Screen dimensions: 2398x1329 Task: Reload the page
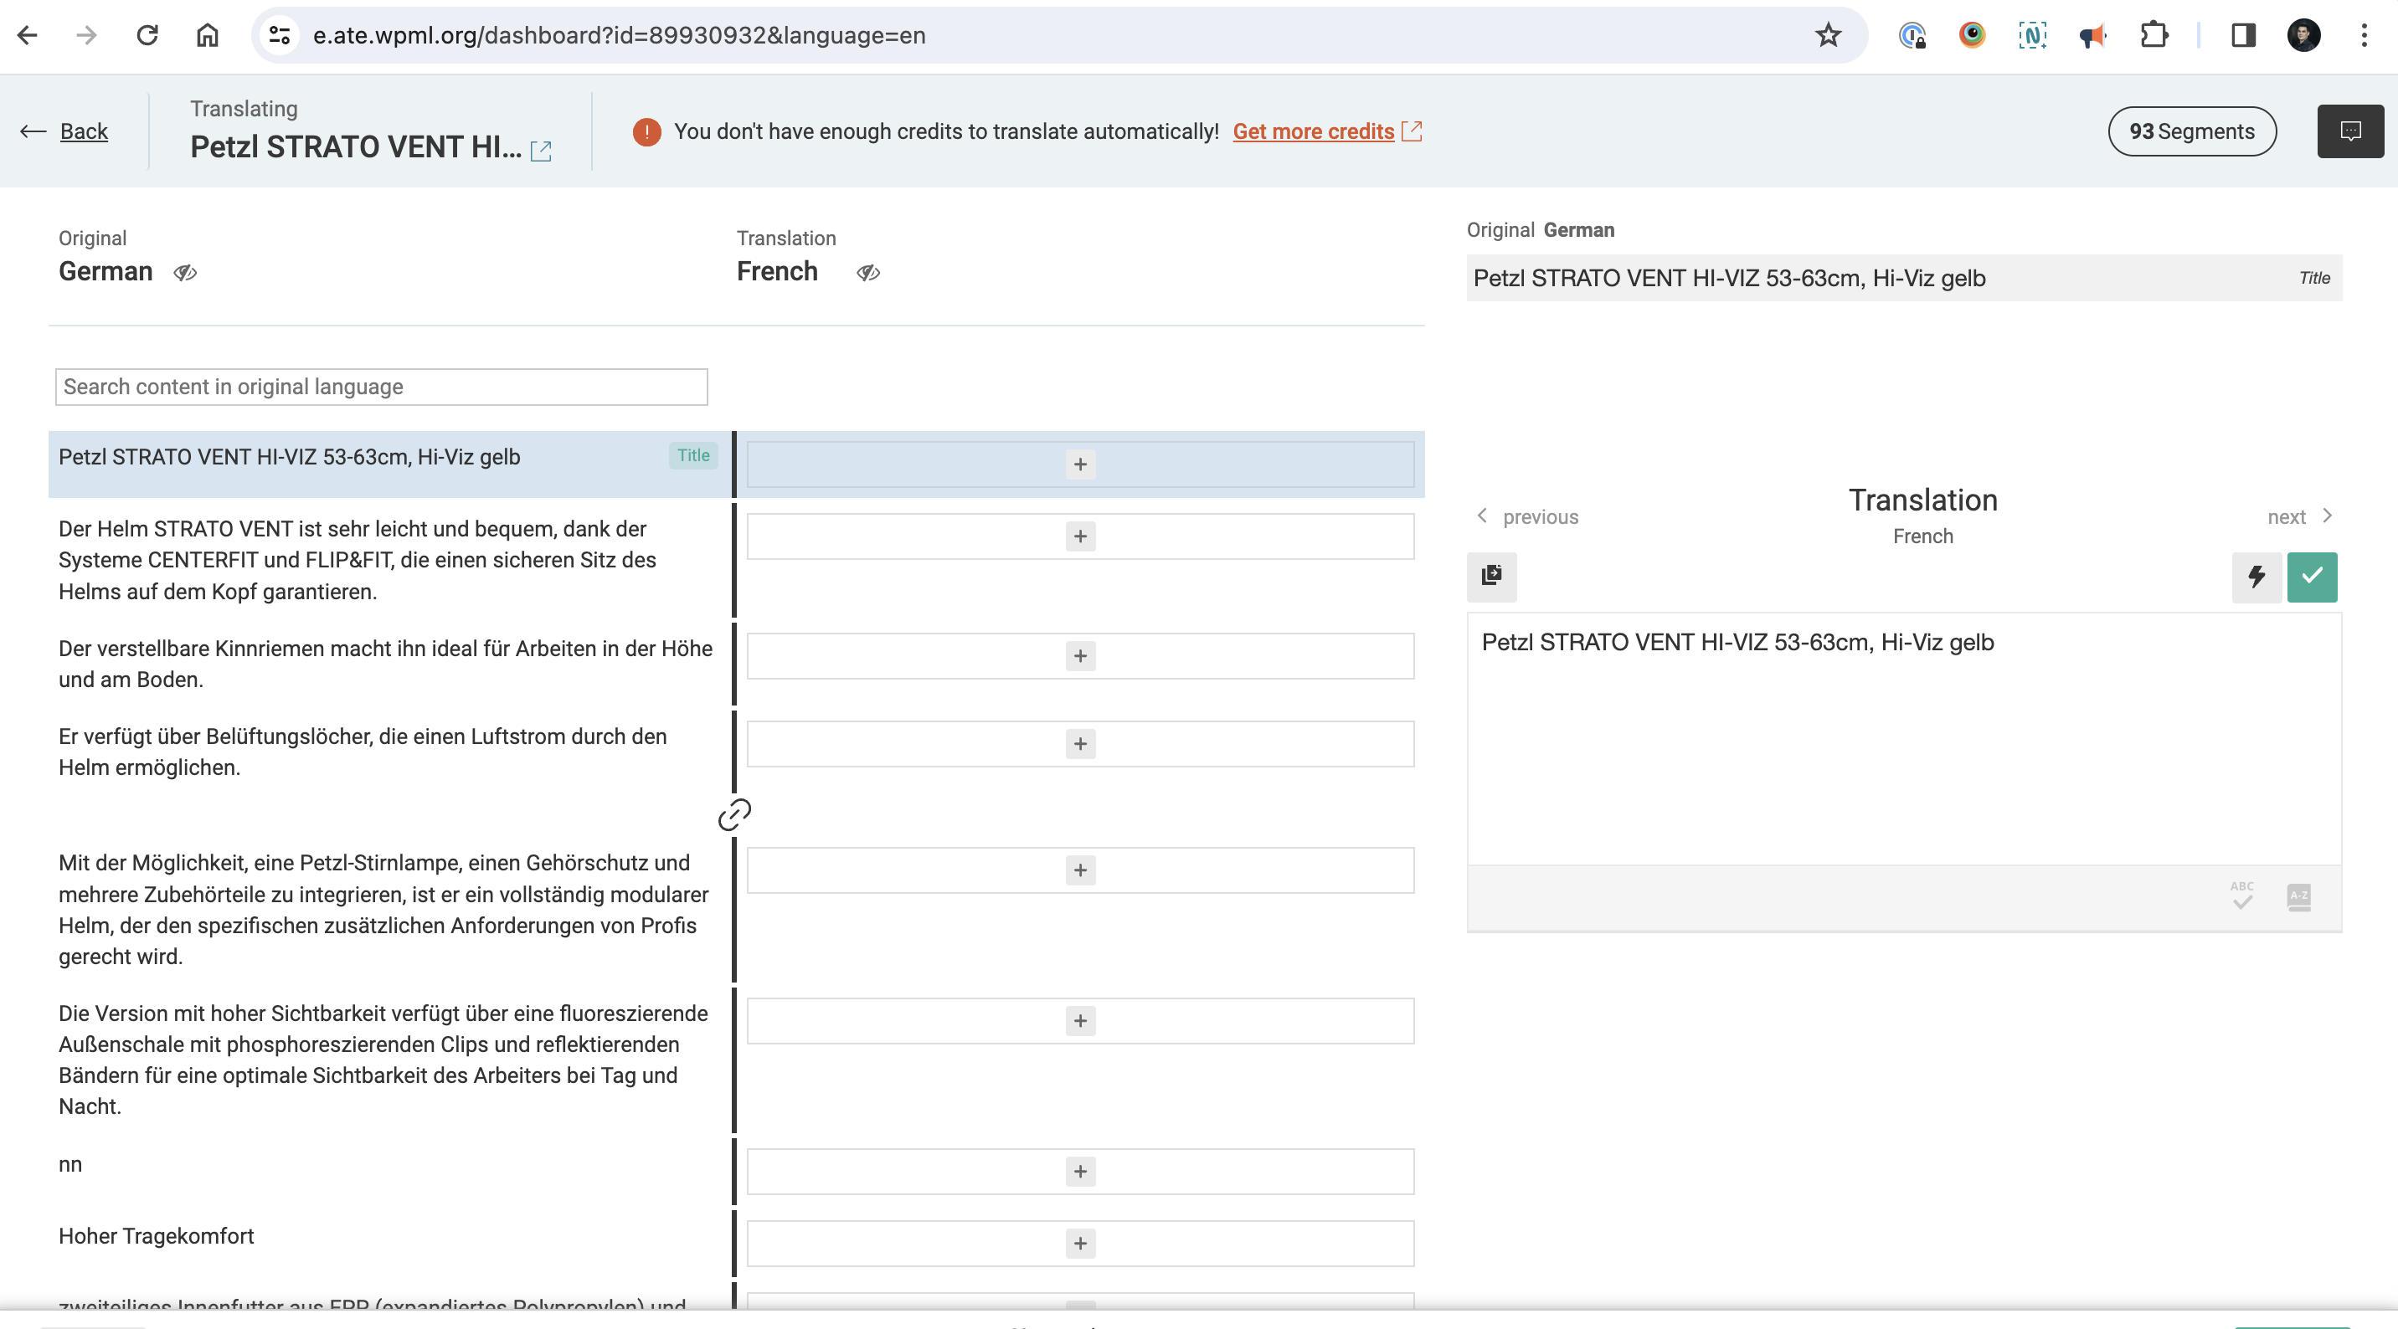point(147,35)
